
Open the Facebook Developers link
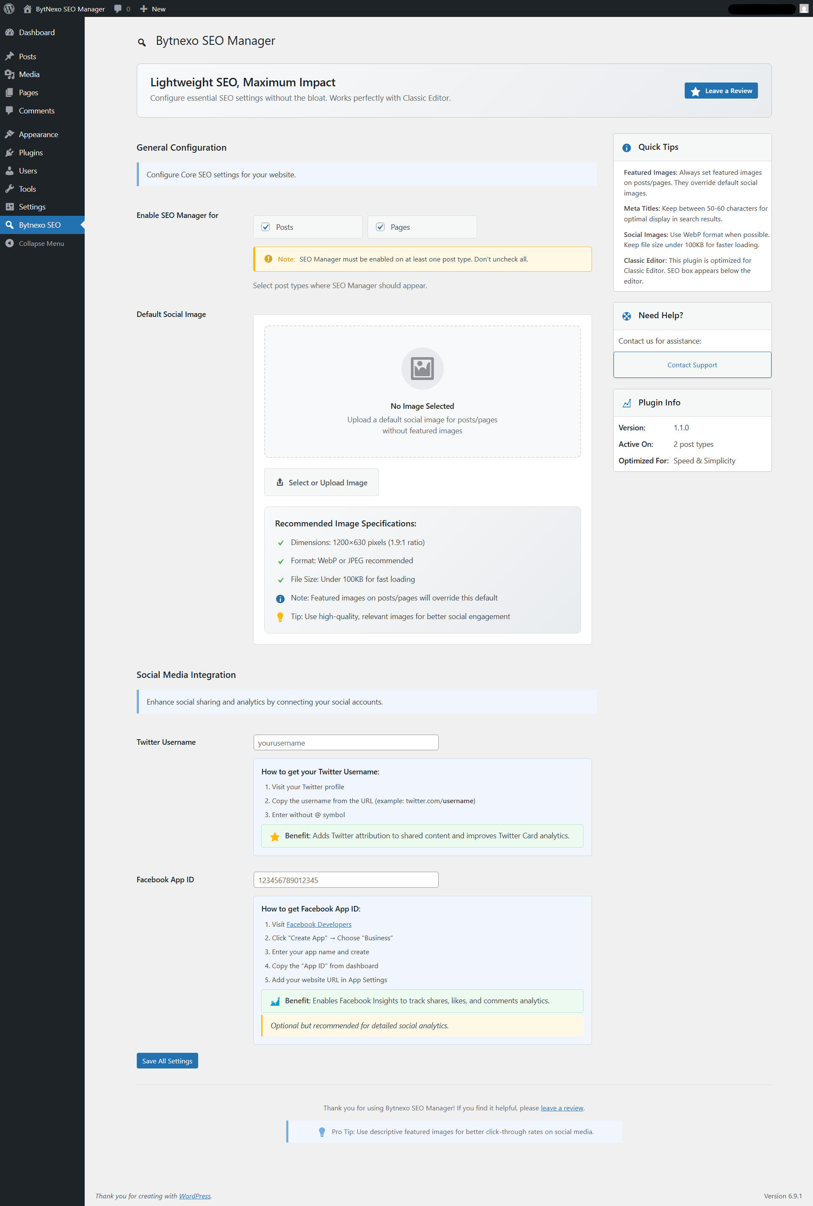click(x=318, y=924)
